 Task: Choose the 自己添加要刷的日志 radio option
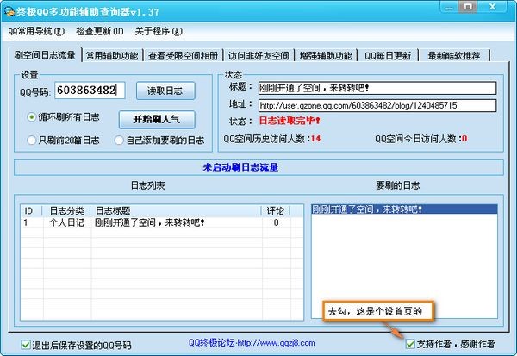pos(120,140)
